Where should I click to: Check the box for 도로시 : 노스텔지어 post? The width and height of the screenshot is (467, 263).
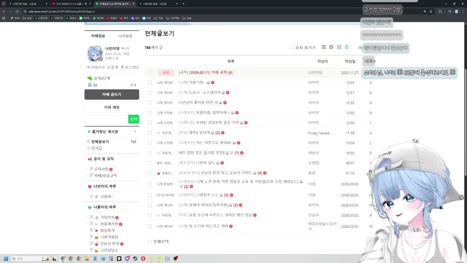(x=150, y=92)
